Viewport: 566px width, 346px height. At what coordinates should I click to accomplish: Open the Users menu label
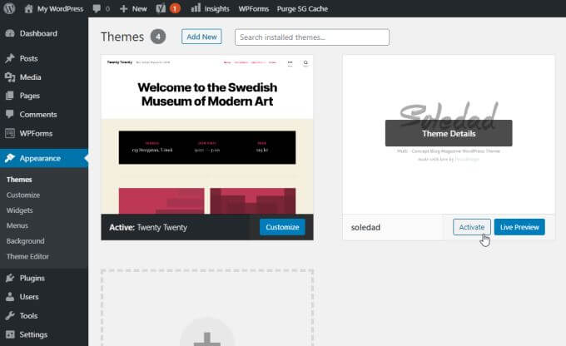tap(29, 297)
